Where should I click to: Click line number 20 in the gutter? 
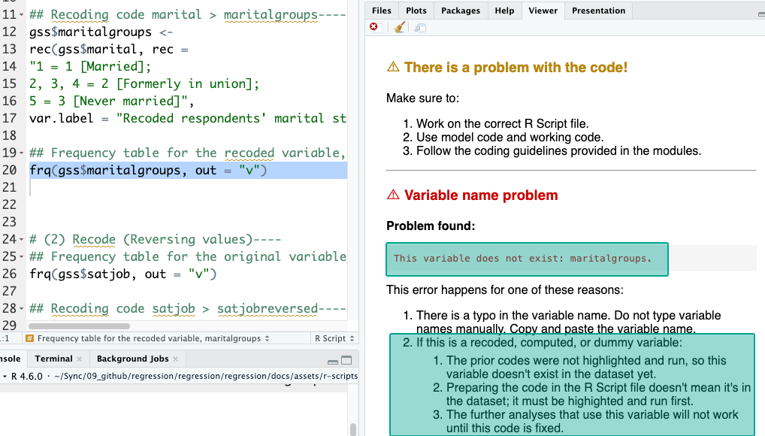pyautogui.click(x=9, y=171)
